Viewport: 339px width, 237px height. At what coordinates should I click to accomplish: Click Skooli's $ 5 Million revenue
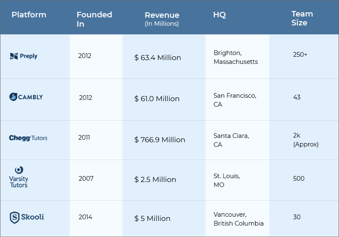point(152,218)
